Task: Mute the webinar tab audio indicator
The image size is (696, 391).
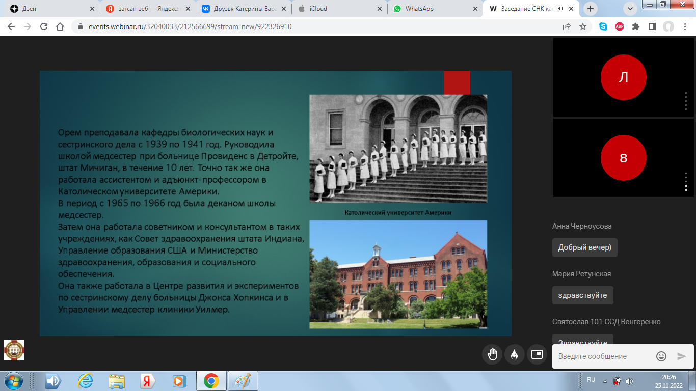Action: (x=561, y=9)
